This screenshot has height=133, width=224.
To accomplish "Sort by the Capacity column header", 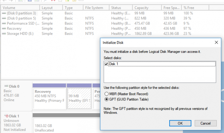I will pyautogui.click(x=147, y=8).
